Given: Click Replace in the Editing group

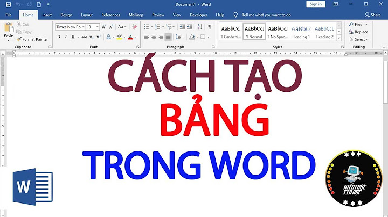Looking at the screenshot, I should pyautogui.click(x=358, y=32).
